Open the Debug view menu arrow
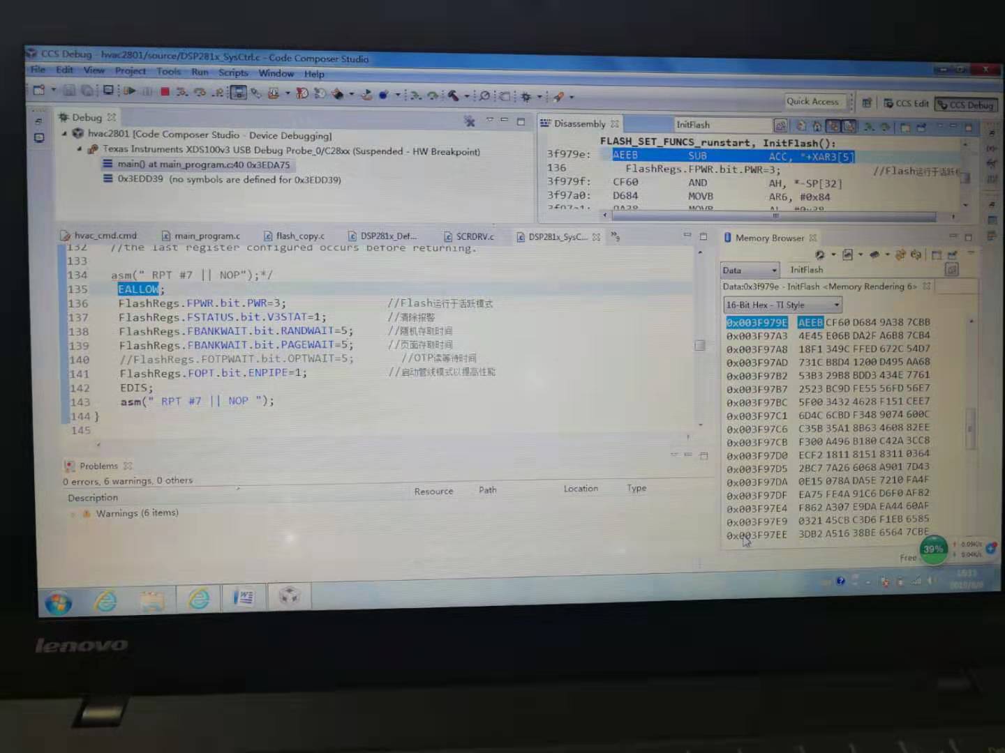 pyautogui.click(x=490, y=120)
